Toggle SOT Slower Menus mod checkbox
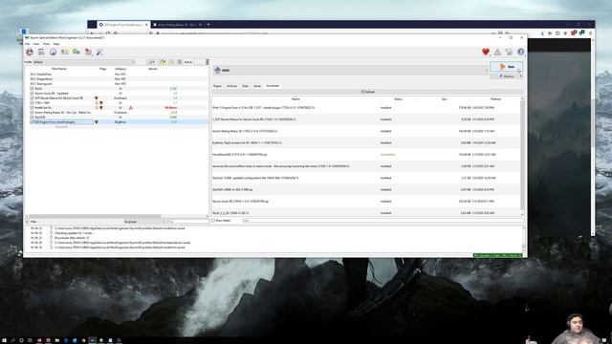This screenshot has width=612, height=344. [32, 98]
